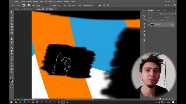This screenshot has width=186, height=104.
Task: Select the Hand tool
Action: tap(12, 69)
